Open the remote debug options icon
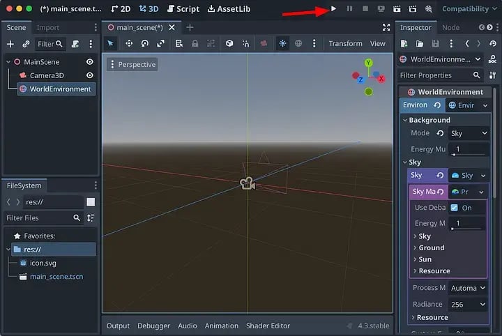The image size is (502, 336). click(381, 8)
